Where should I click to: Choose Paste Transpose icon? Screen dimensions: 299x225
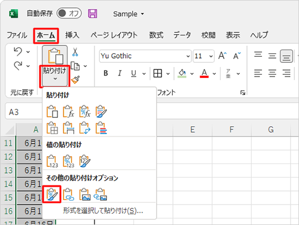(85, 128)
